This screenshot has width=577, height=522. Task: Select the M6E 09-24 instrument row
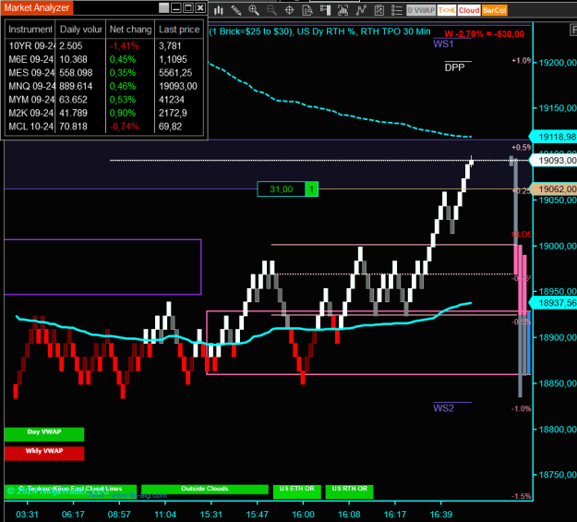click(x=104, y=59)
